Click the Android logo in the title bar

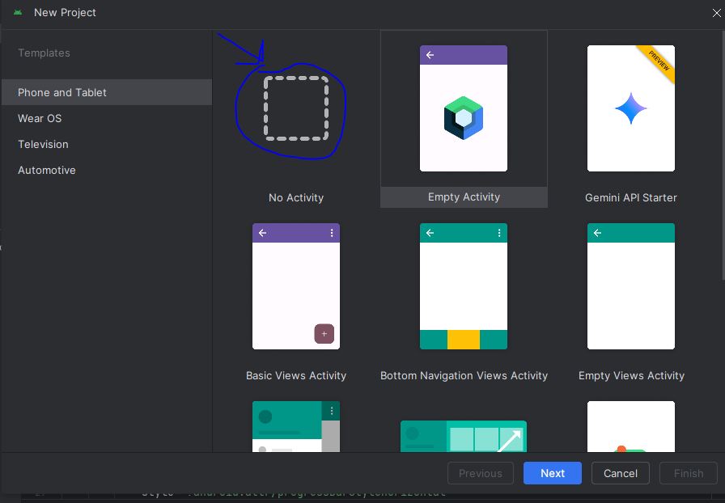18,13
